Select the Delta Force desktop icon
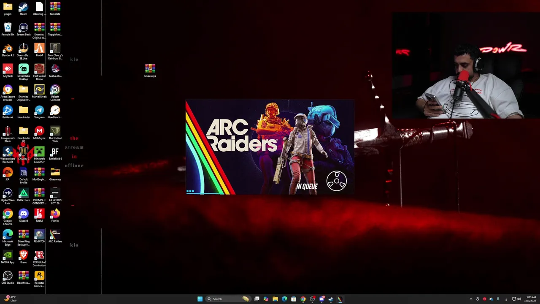Viewport: 540px width, 304px height. pyautogui.click(x=24, y=195)
